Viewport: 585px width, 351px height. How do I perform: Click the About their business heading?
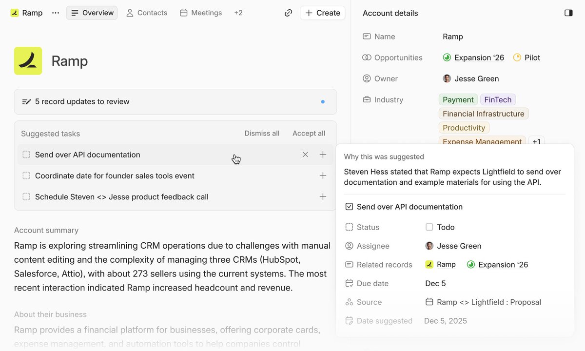50,314
